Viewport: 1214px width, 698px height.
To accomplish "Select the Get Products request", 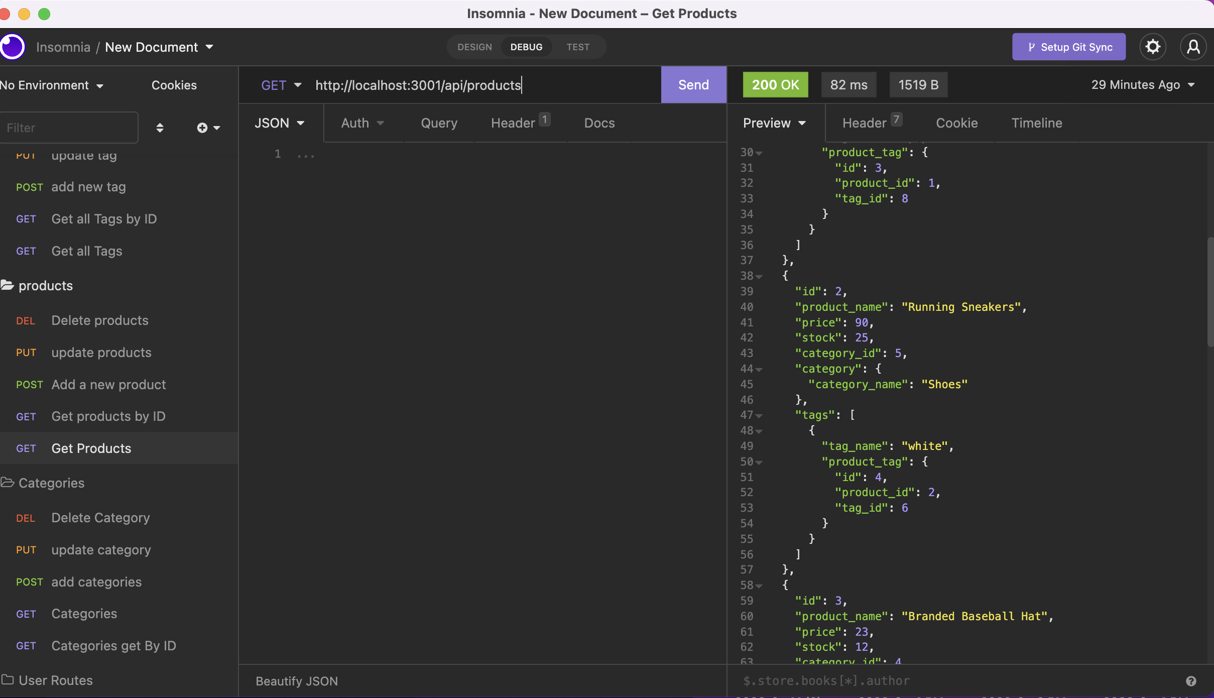I will (119, 448).
